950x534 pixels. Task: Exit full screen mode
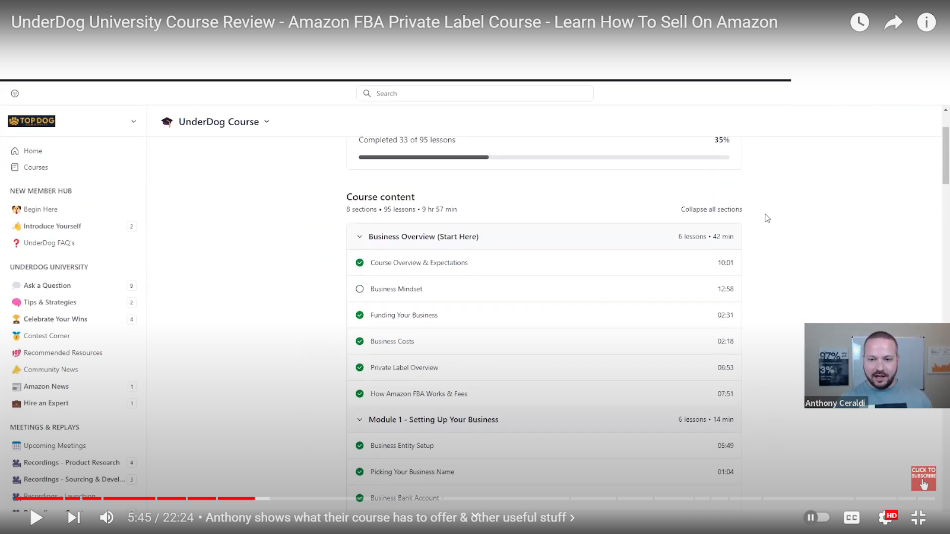(x=919, y=517)
